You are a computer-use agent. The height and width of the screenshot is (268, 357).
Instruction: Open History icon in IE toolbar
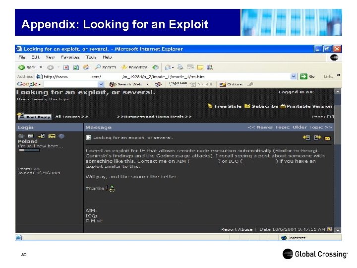tap(156, 67)
